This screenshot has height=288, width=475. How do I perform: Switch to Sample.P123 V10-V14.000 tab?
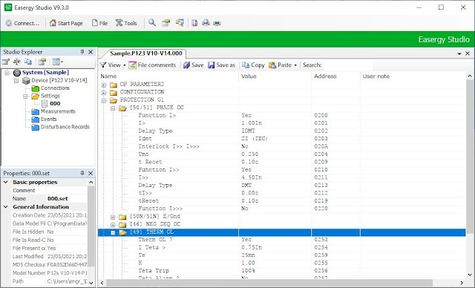[x=146, y=53]
